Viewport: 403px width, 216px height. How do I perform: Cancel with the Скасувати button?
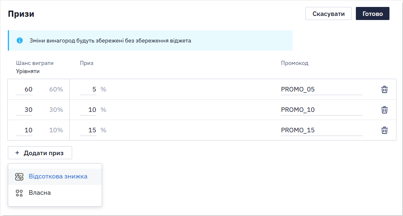328,13
